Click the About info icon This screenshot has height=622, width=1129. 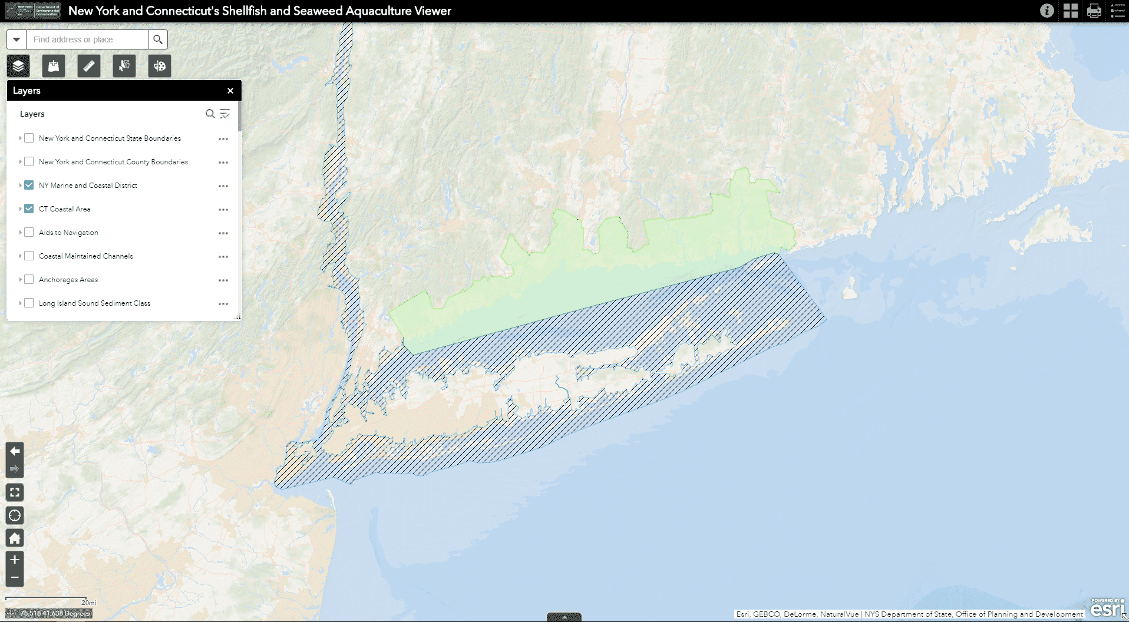[x=1047, y=11]
